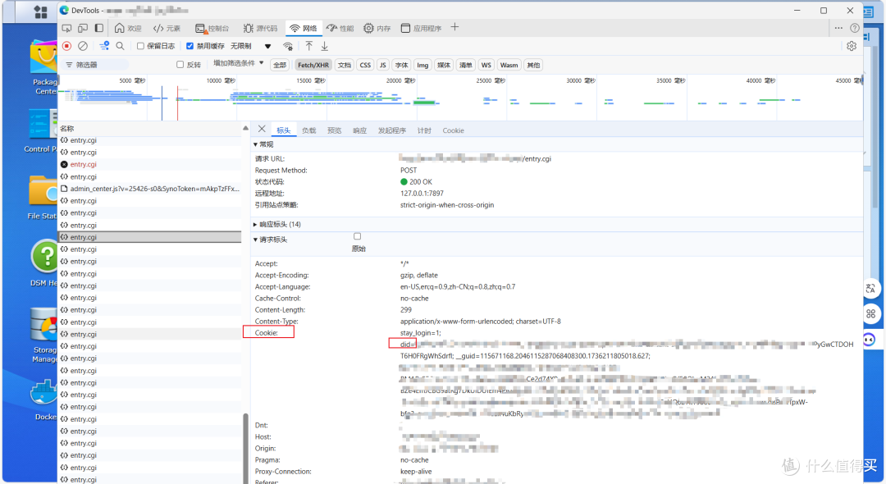The image size is (886, 484).
Task: Open the Cookie tab of the request
Action: (453, 130)
